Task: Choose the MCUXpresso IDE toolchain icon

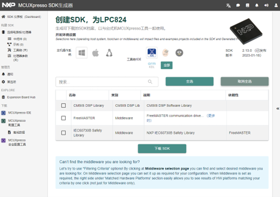Action: pyautogui.click(x=152, y=52)
